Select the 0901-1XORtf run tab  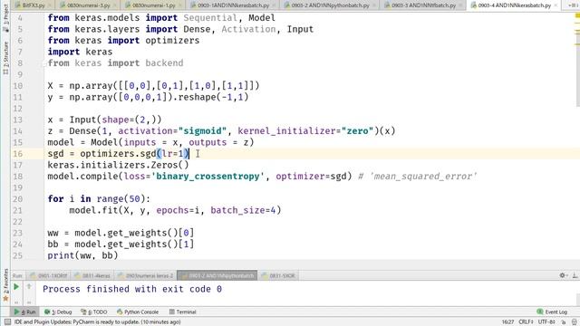[x=49, y=275]
